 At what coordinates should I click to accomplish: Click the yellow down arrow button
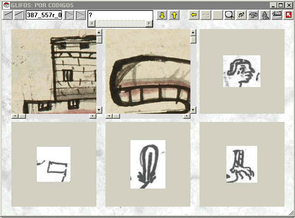162,15
